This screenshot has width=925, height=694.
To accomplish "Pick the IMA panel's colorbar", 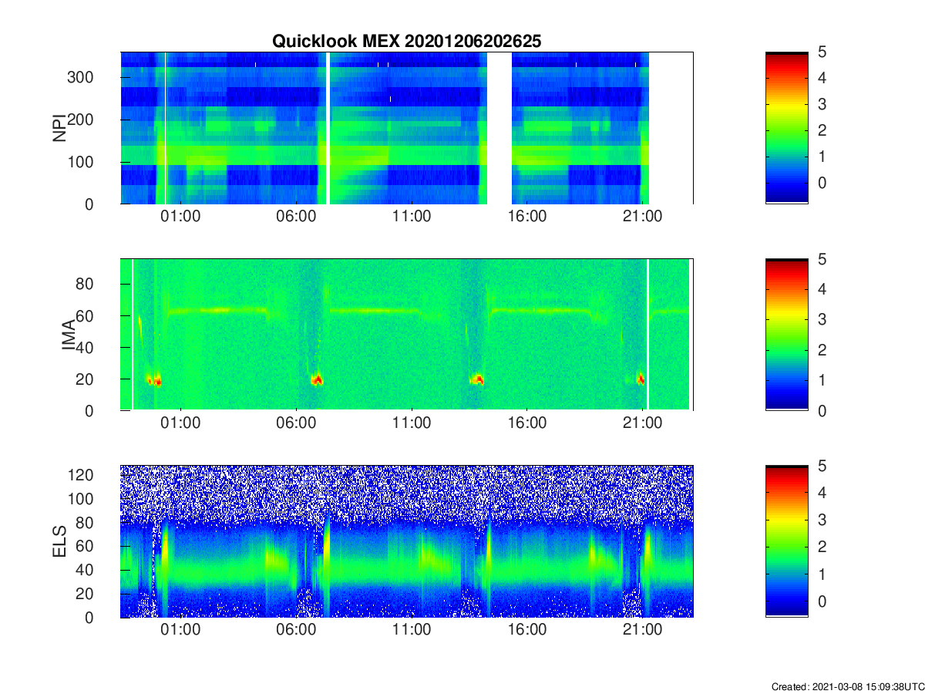I will click(786, 335).
